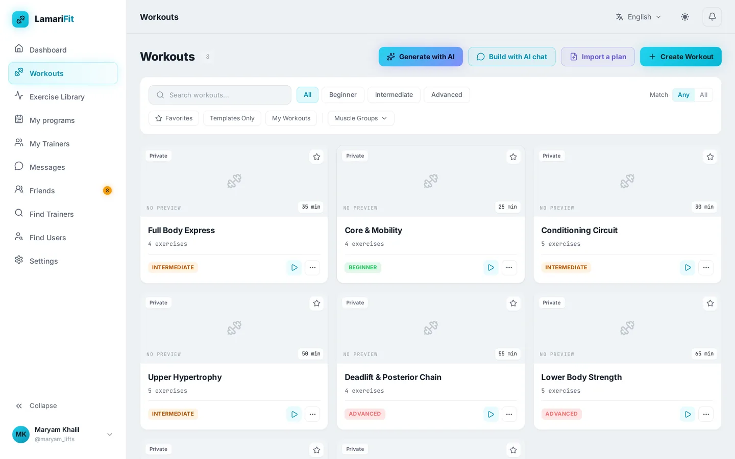This screenshot has height=459, width=735.
Task: Start the Deadlift & Posterior Chain workout
Action: coord(491,414)
